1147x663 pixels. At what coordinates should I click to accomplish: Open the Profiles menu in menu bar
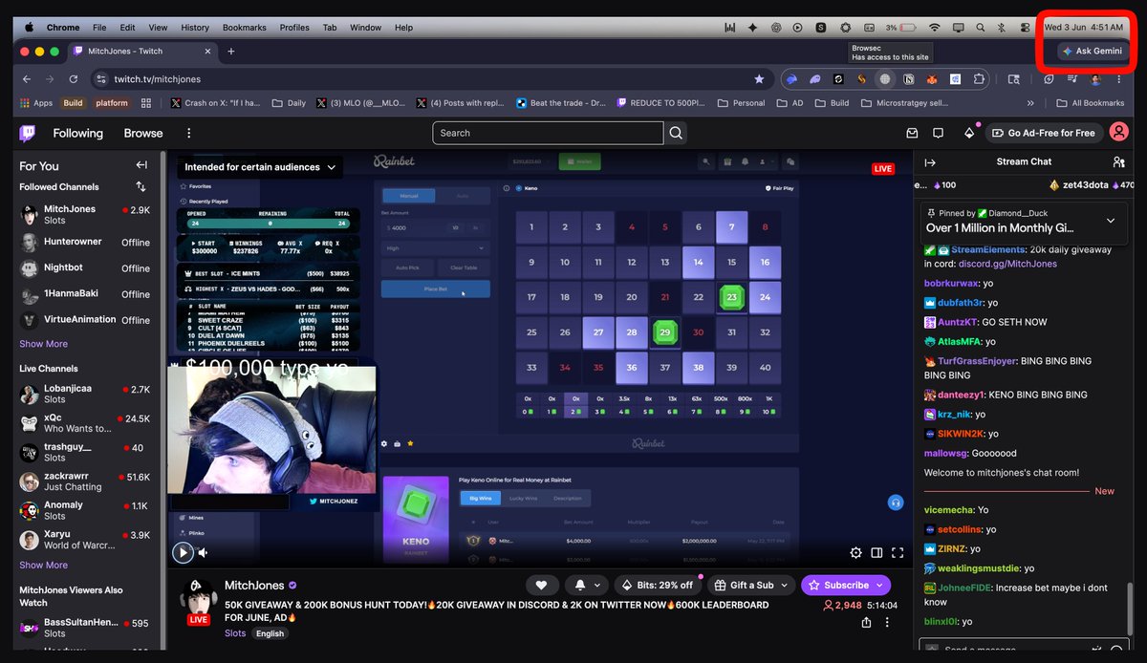pyautogui.click(x=294, y=28)
